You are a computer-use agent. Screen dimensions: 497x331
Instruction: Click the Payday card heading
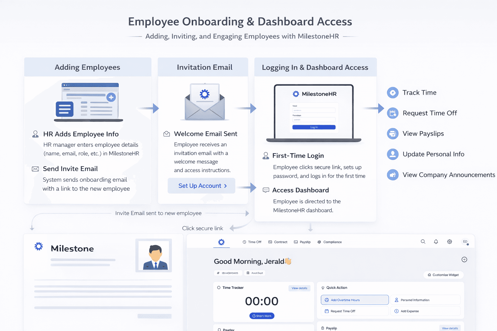click(x=228, y=329)
